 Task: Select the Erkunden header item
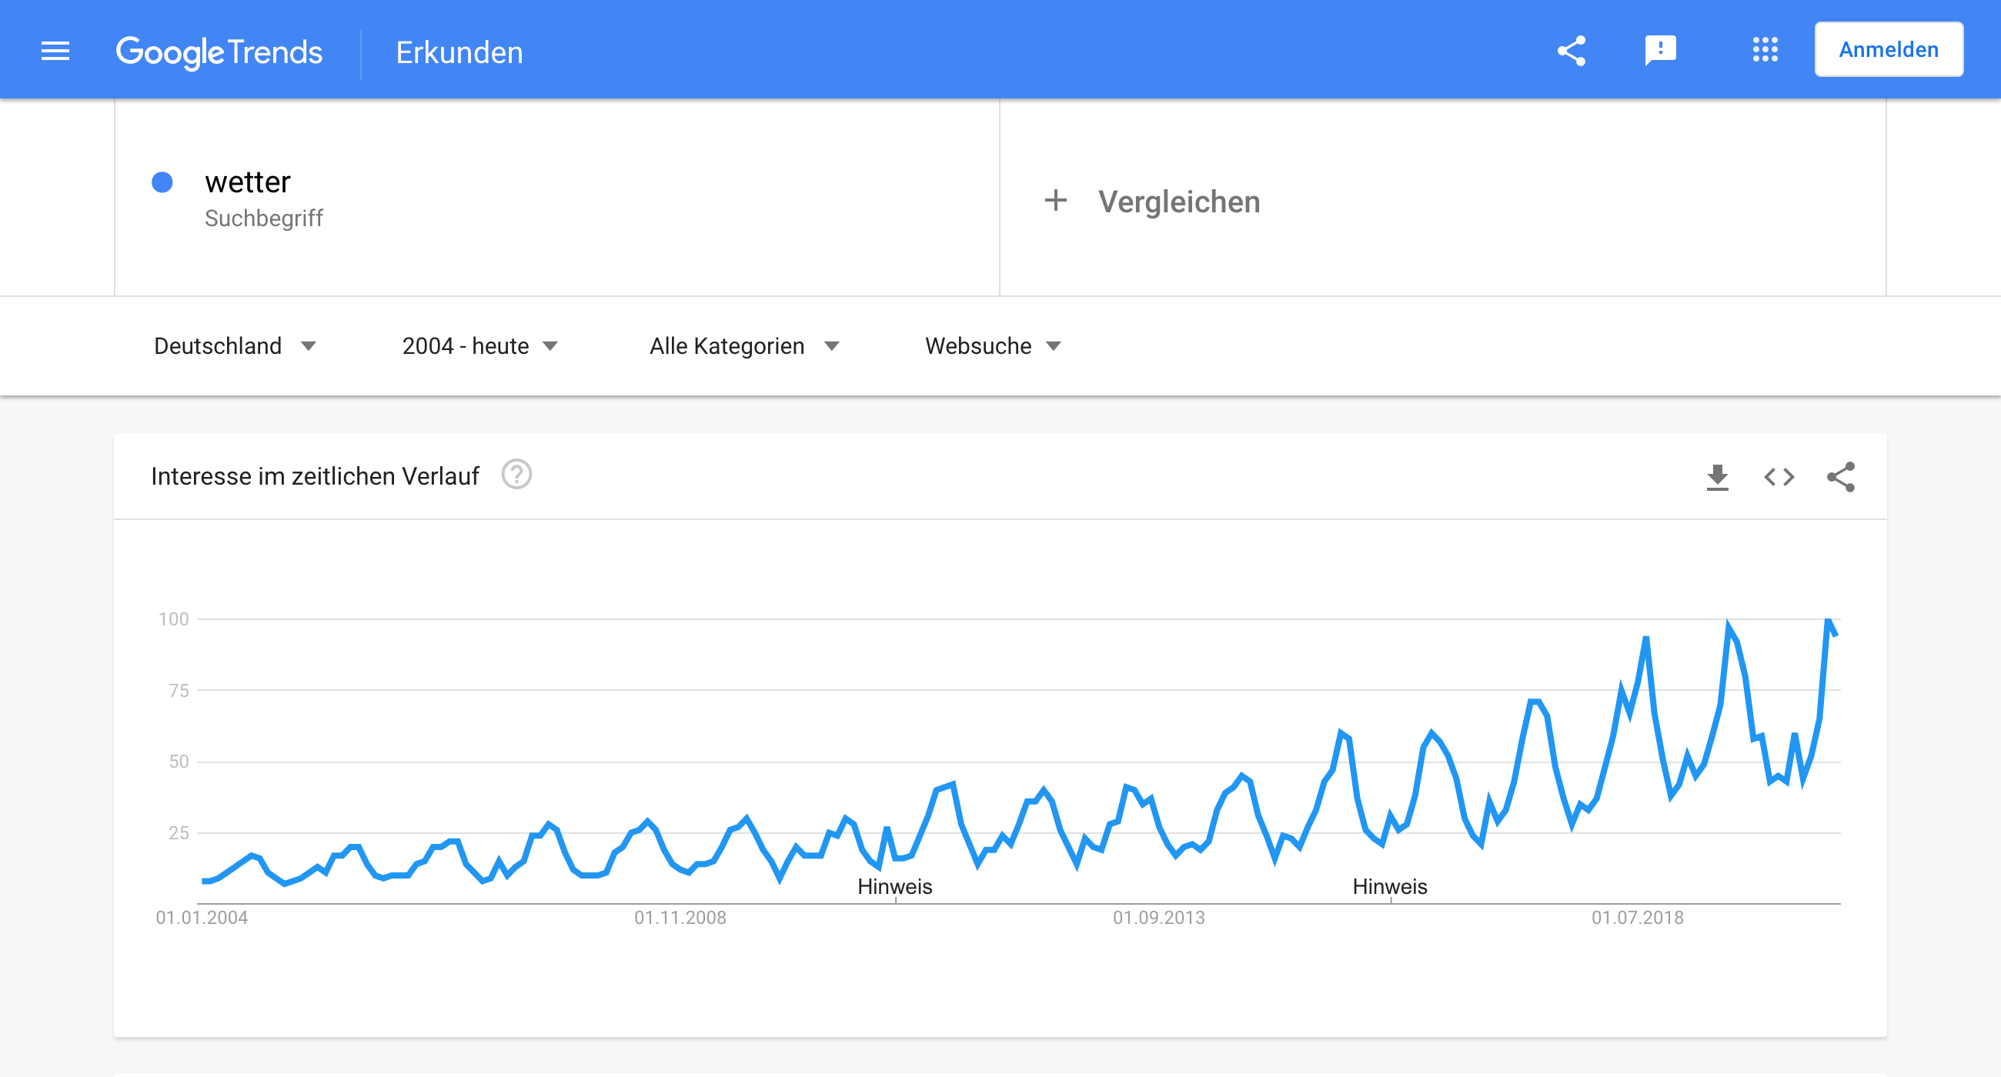459,52
